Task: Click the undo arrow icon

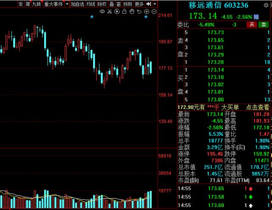Action: pos(139,11)
